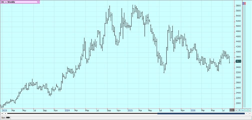Click the red dash icon in corner

pyautogui.click(x=249, y=110)
